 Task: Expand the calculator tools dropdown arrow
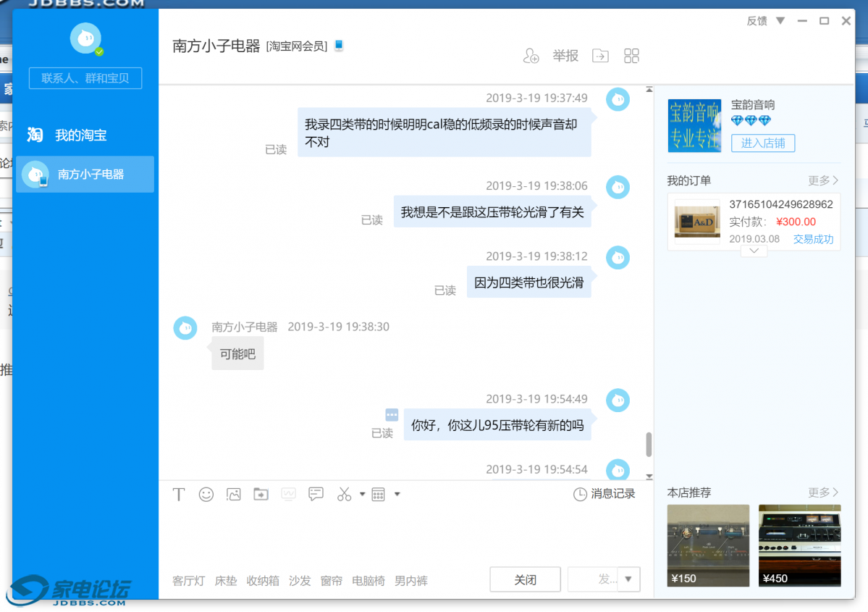397,494
